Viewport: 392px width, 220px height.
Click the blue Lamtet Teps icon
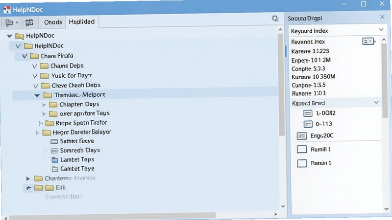(55, 160)
